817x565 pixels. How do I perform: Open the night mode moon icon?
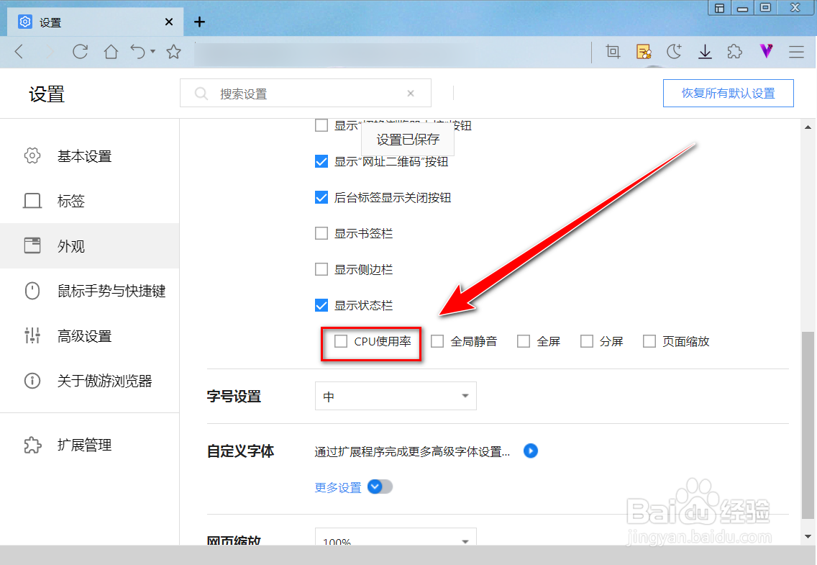coord(674,51)
